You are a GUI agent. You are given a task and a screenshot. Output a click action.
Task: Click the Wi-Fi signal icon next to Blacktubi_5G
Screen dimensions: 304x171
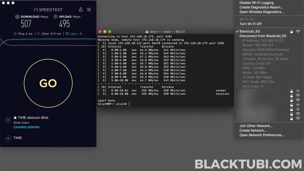(298, 31)
